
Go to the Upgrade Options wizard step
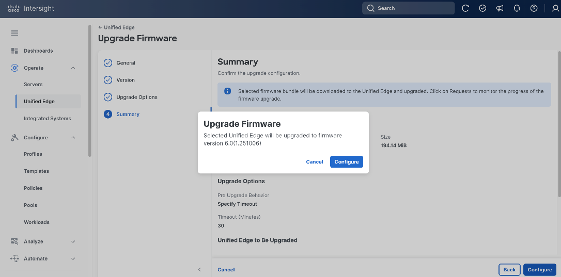[x=137, y=97]
